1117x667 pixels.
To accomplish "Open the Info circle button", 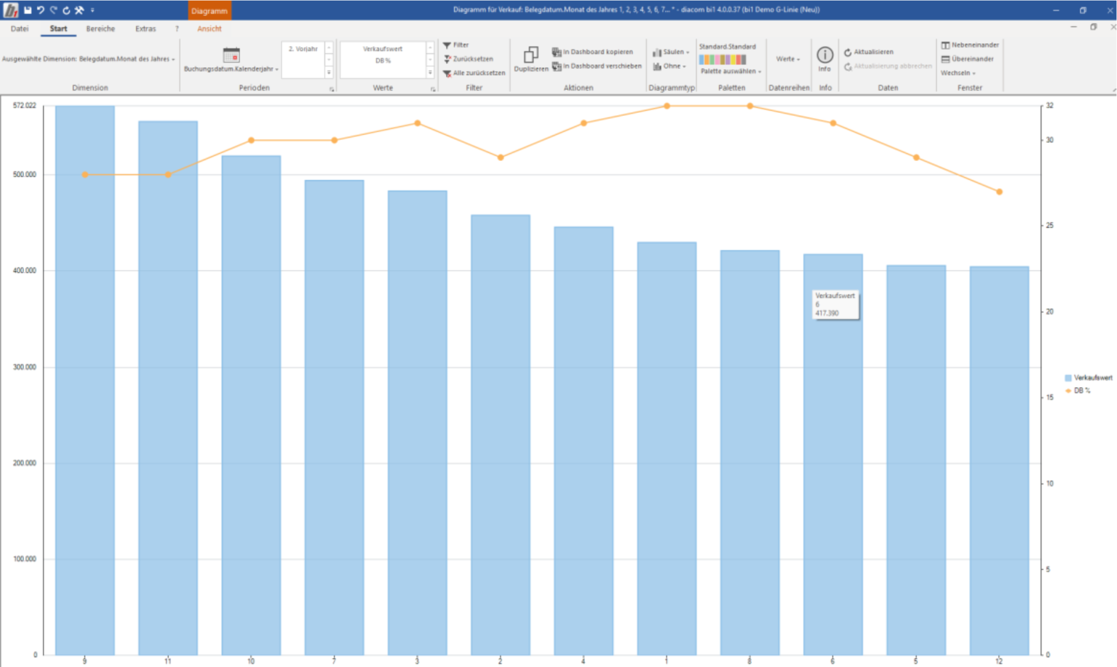I will point(824,59).
